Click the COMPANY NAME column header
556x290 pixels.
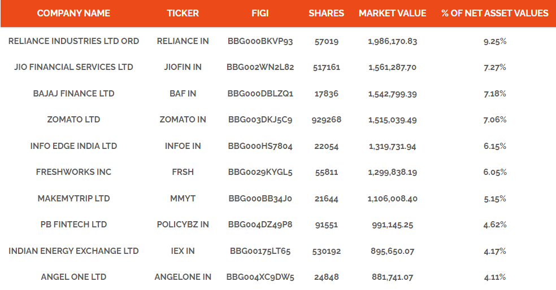[x=73, y=13]
